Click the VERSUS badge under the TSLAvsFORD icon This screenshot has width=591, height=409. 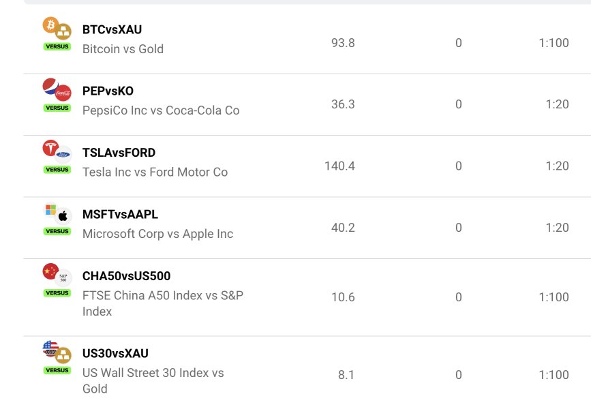pos(57,170)
